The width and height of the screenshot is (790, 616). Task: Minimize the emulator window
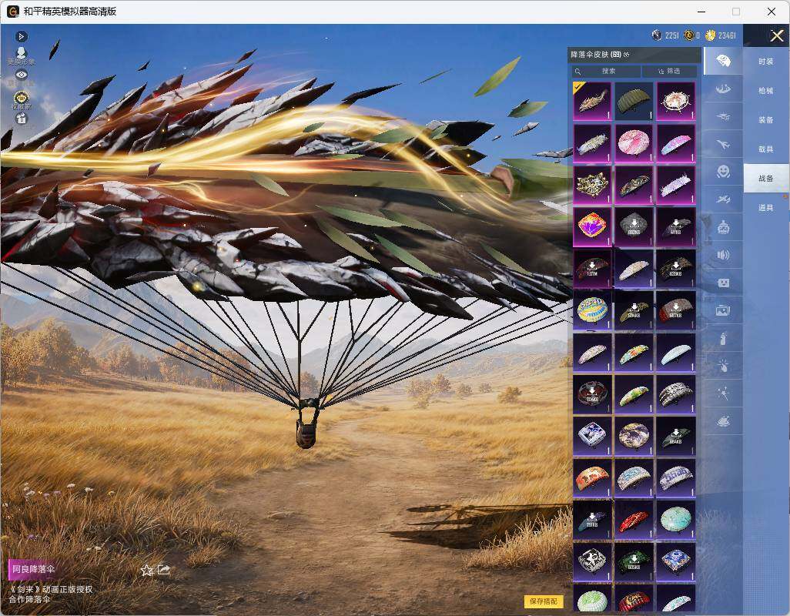point(701,12)
